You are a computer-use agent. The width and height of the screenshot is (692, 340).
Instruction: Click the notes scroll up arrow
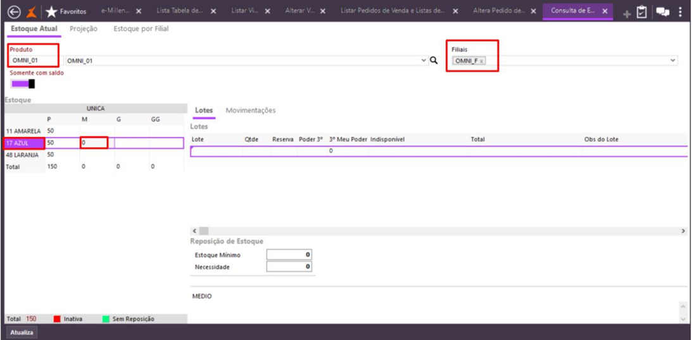[684, 306]
